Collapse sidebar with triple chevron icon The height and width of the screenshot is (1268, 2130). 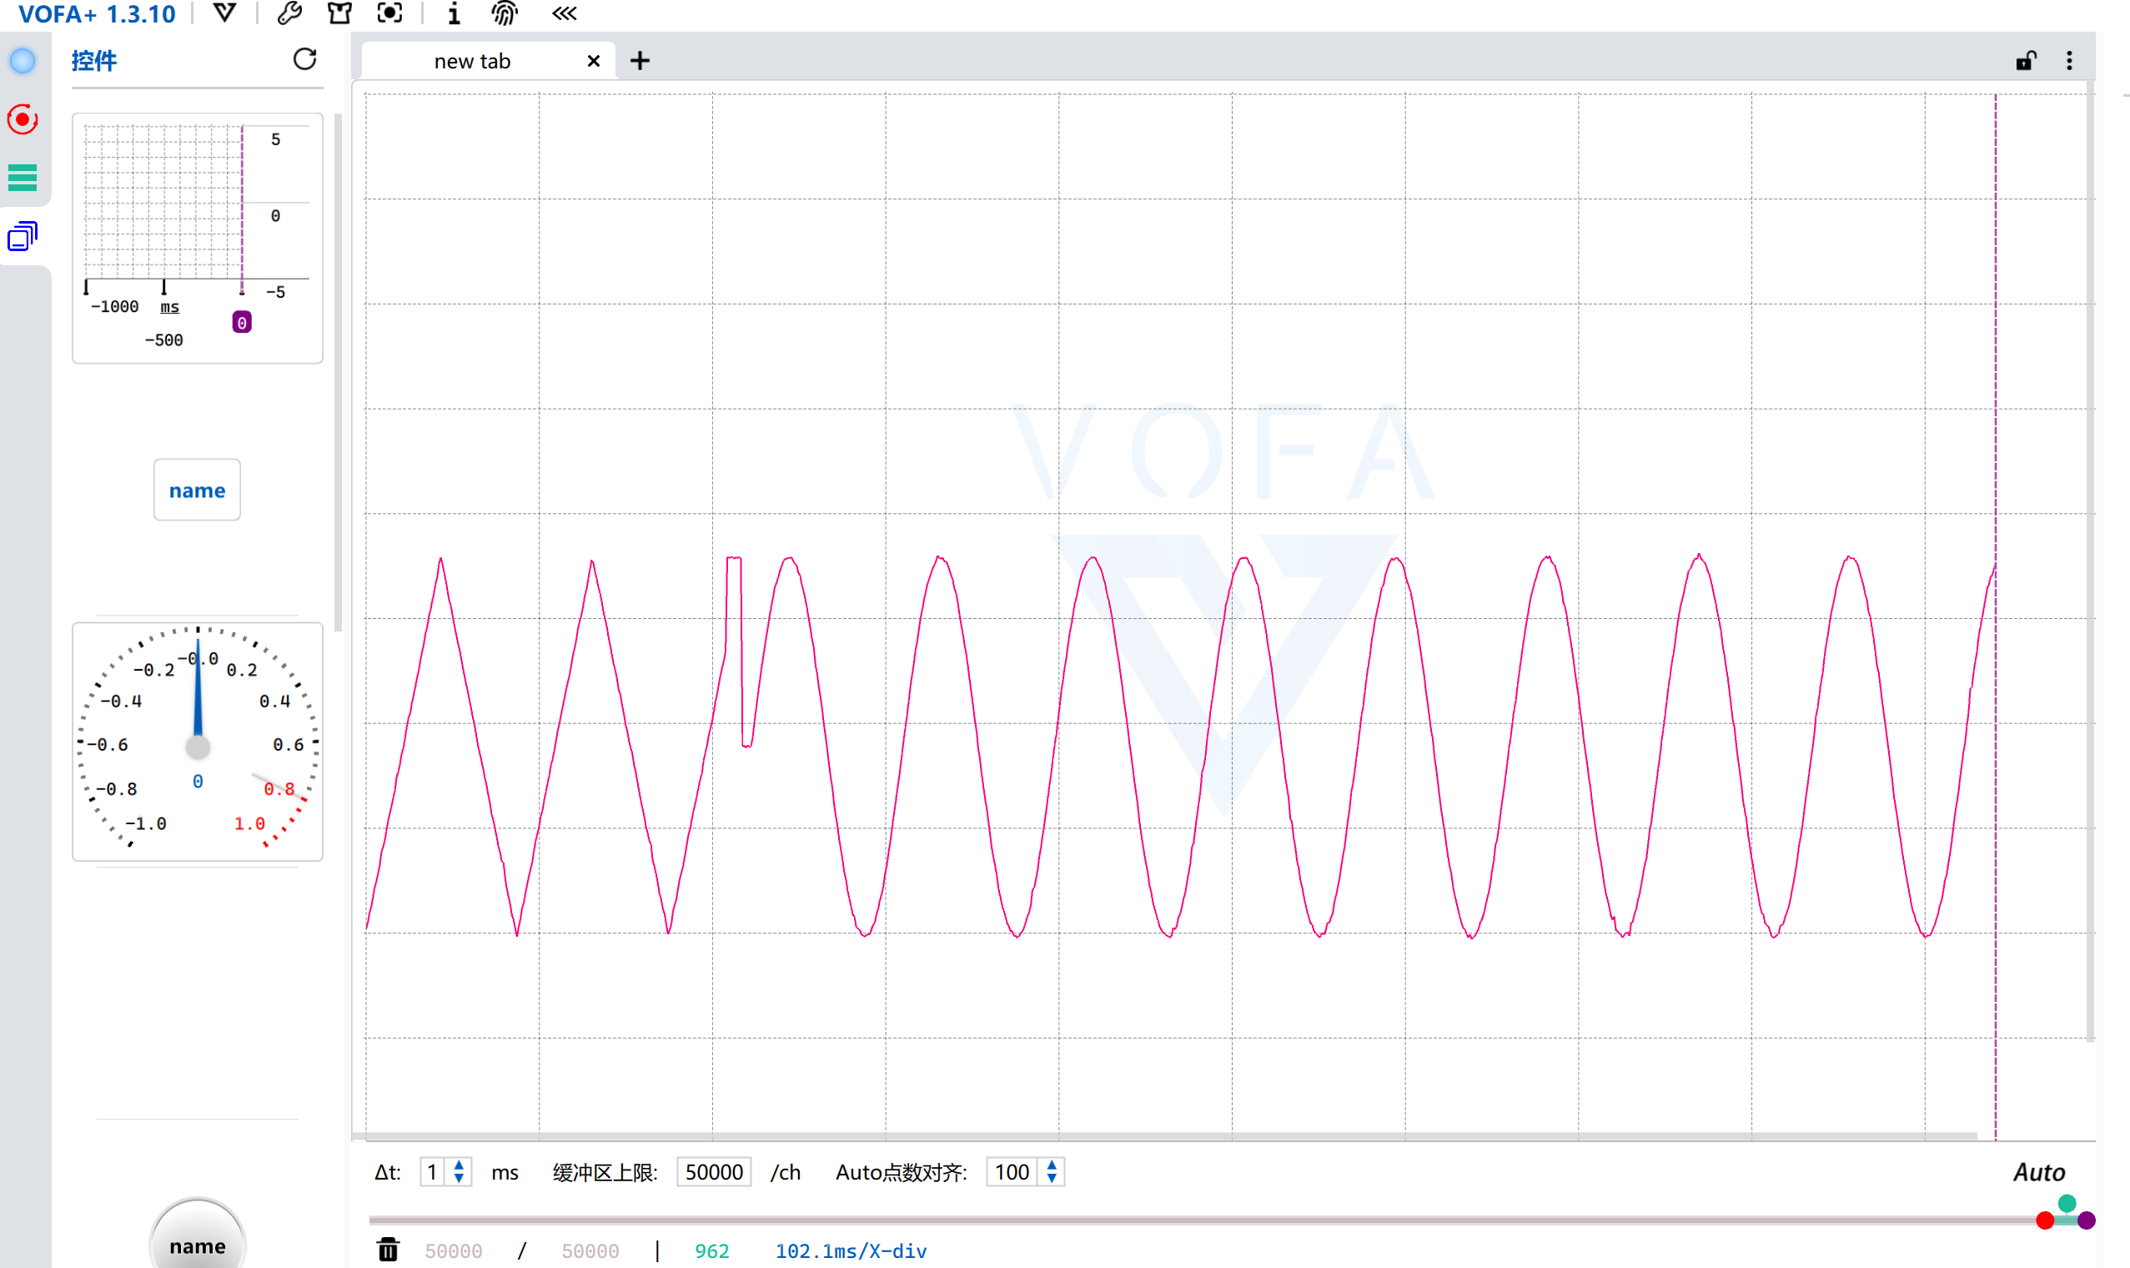coord(564,13)
